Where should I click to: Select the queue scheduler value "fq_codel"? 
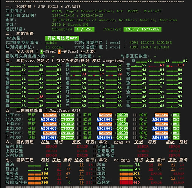click(x=54, y=47)
